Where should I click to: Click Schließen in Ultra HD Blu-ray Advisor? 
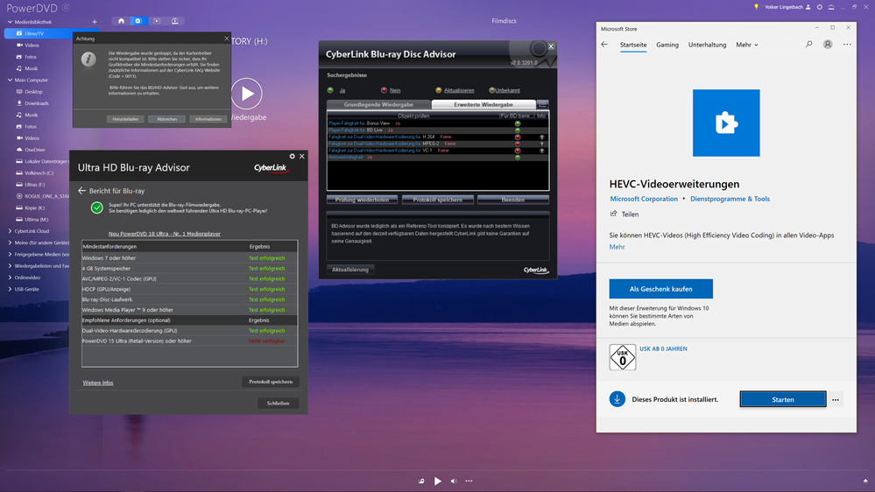pyautogui.click(x=278, y=403)
